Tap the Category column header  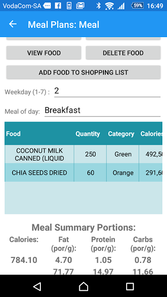point(121,134)
